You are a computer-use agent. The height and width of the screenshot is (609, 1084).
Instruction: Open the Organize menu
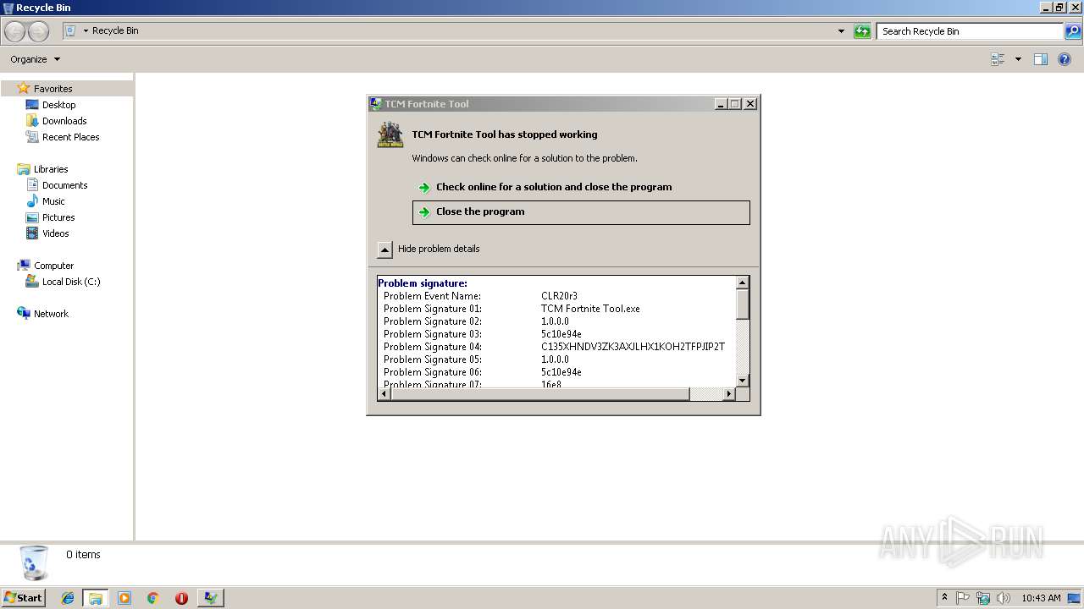click(35, 59)
